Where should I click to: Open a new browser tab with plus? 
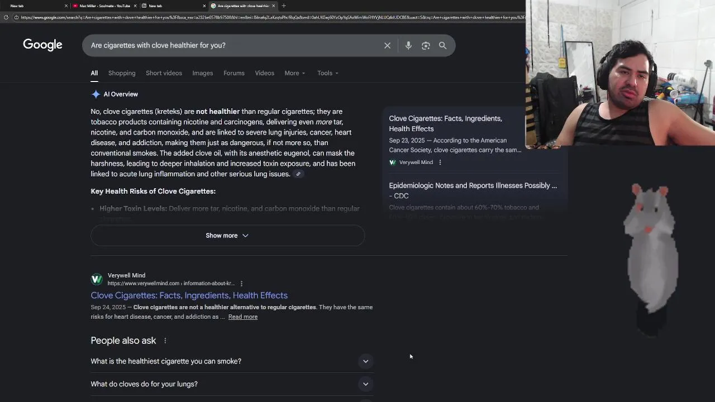(284, 6)
